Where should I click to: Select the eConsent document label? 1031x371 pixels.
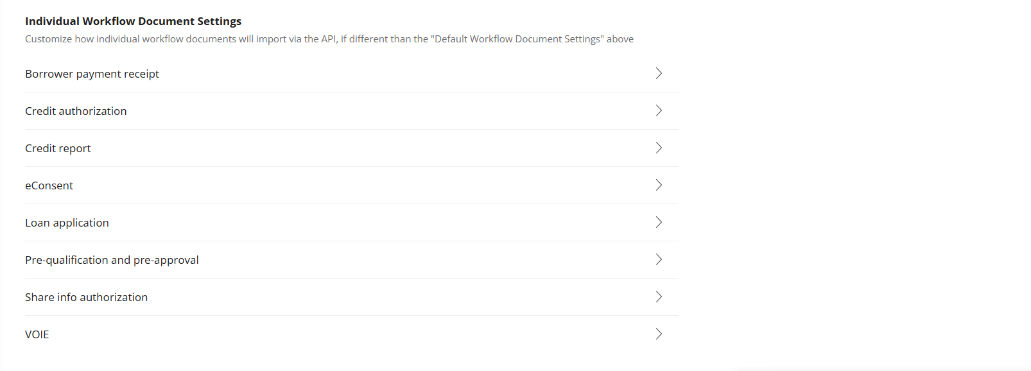49,185
